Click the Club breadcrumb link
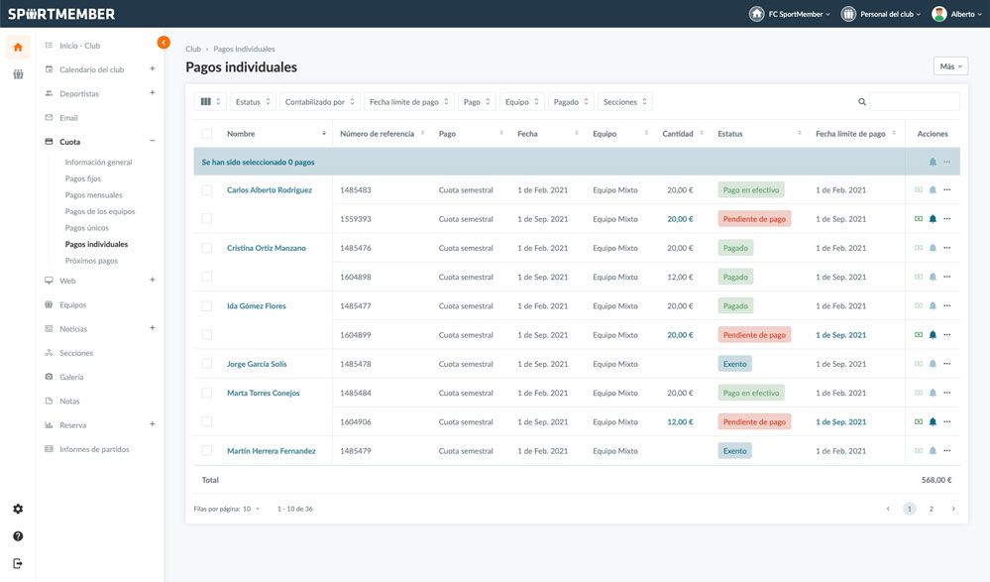The height and width of the screenshot is (582, 990). pyautogui.click(x=193, y=49)
